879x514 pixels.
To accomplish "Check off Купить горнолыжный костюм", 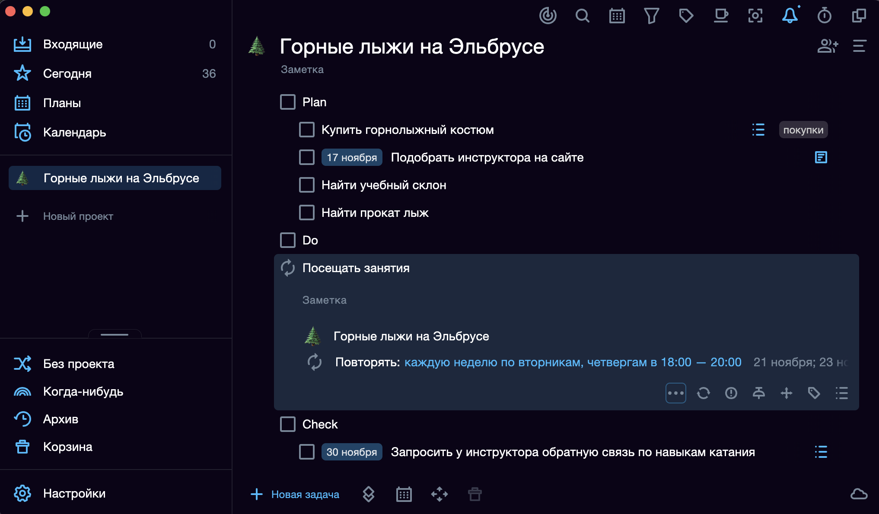I will 307,130.
